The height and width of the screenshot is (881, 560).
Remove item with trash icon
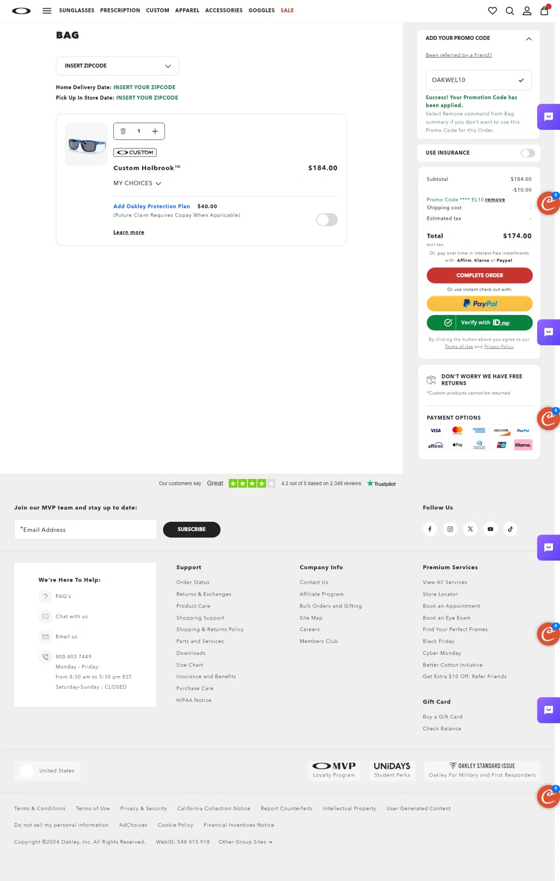[x=123, y=131]
